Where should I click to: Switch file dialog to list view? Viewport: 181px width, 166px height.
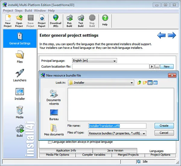pyautogui.click(x=150, y=83)
